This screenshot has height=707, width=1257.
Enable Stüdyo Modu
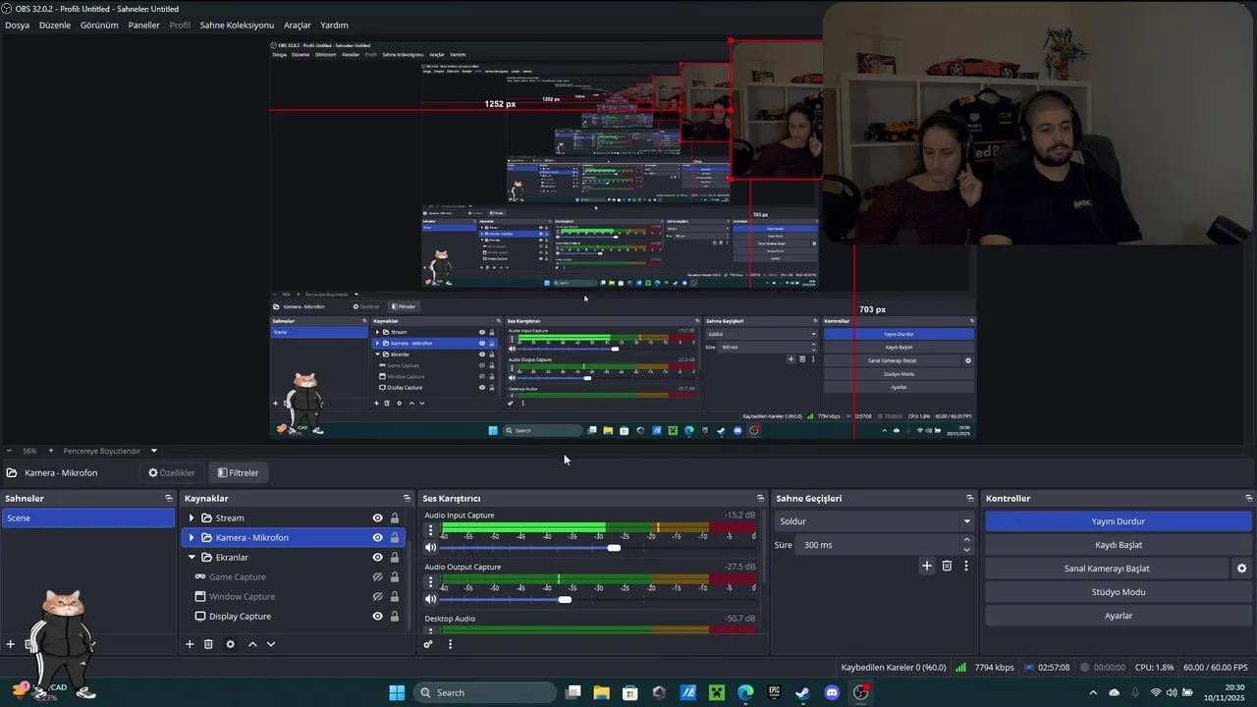[x=1119, y=592]
